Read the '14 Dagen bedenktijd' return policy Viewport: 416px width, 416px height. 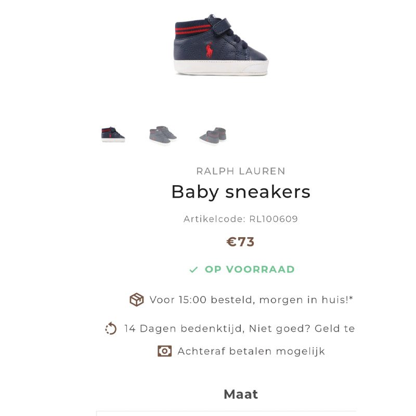pos(239,329)
